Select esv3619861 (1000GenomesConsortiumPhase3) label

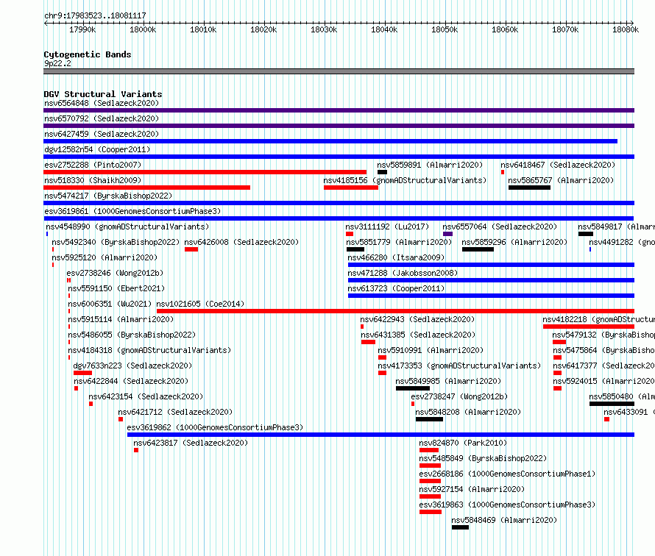pos(132,211)
